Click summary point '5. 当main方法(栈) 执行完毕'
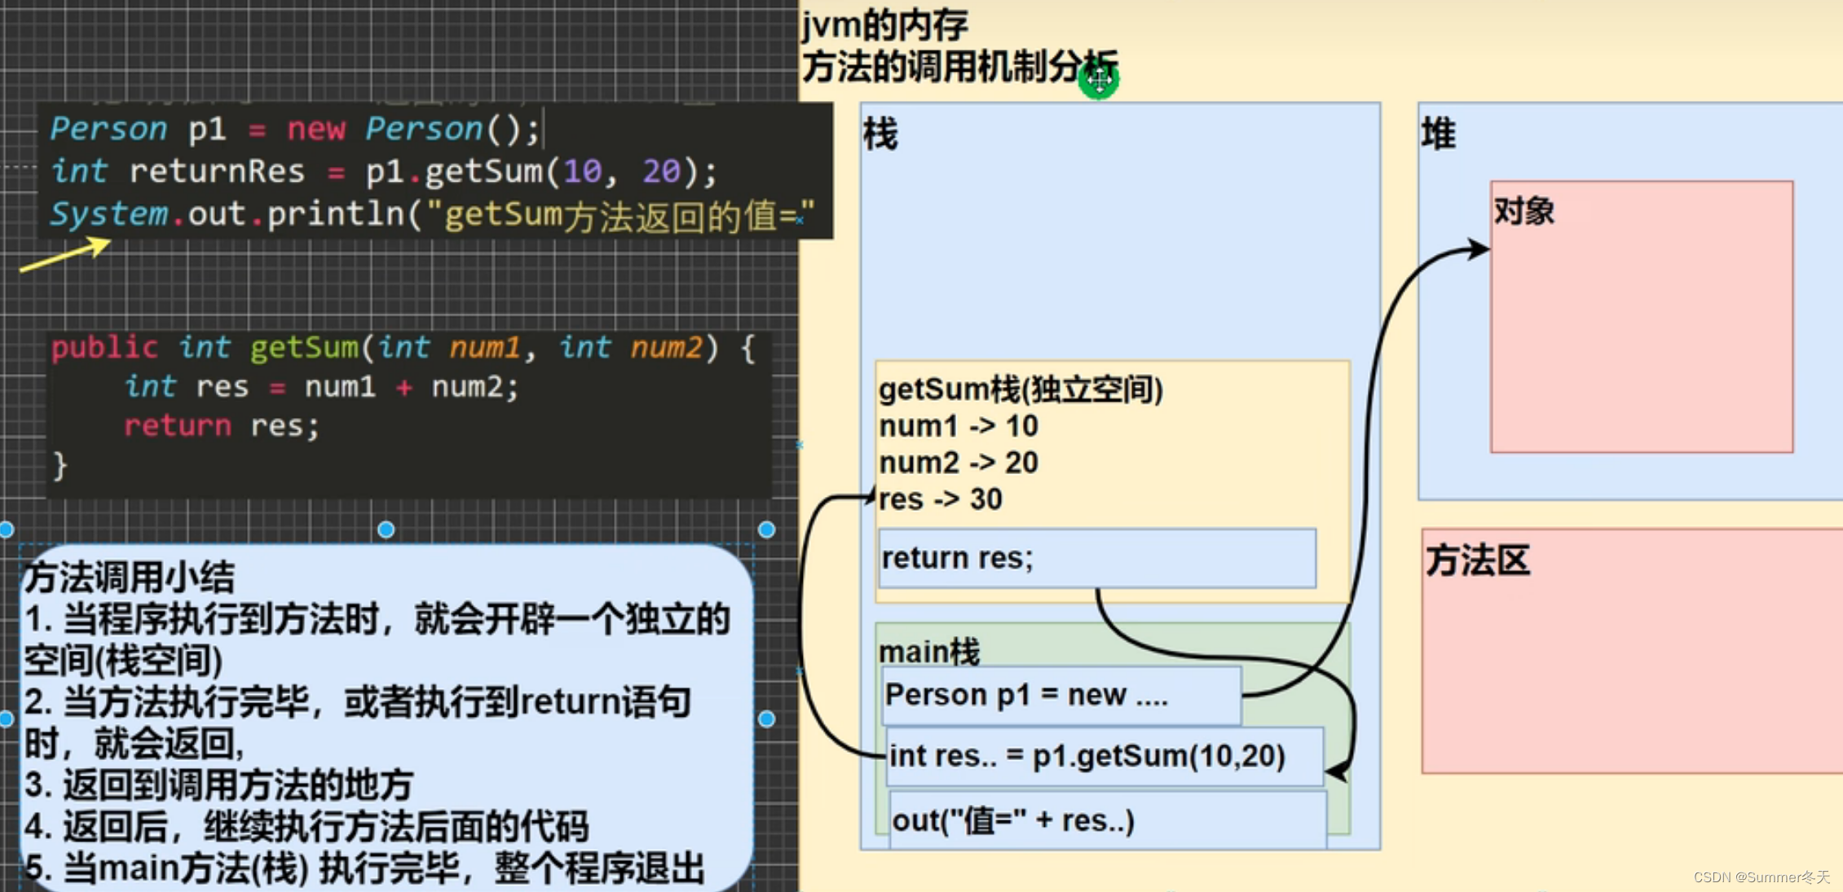Viewport: 1843px width, 892px height. pyautogui.click(x=364, y=868)
